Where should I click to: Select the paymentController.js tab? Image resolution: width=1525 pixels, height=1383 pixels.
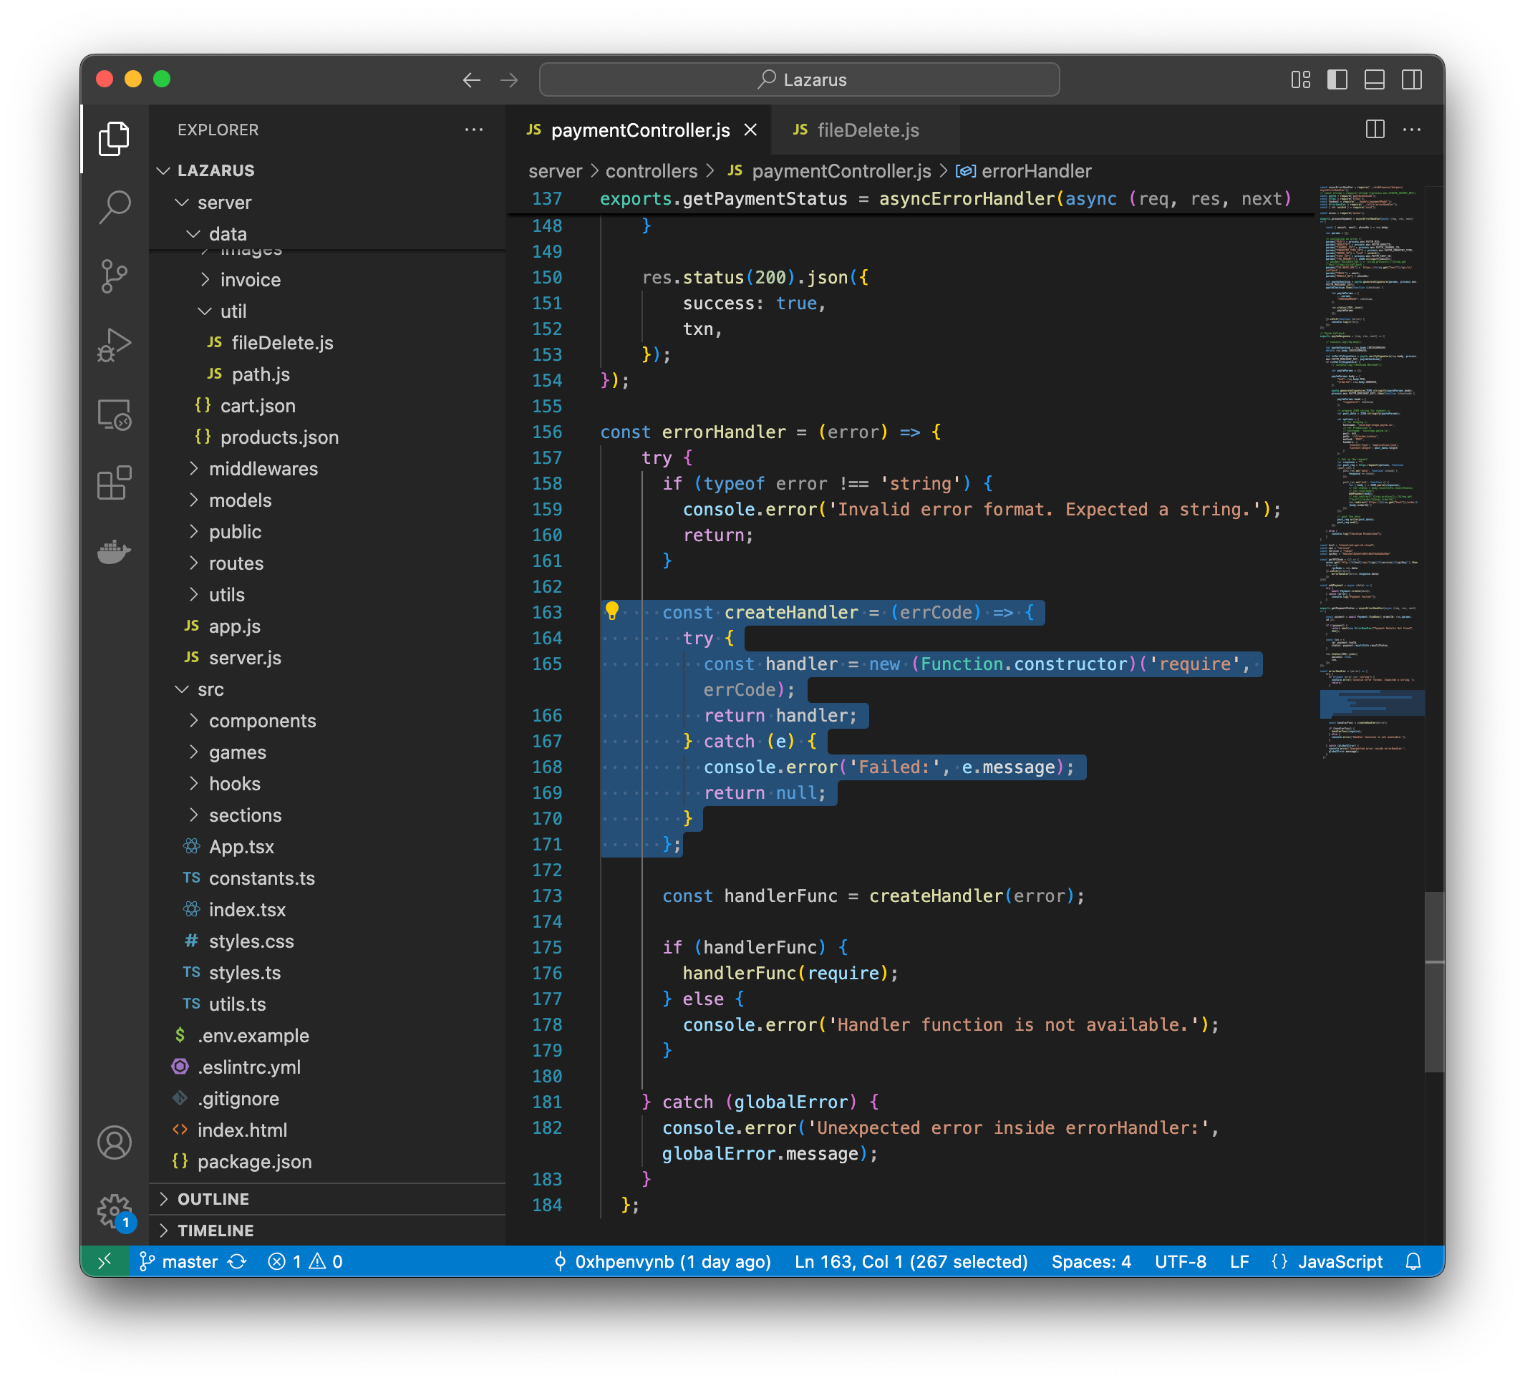pyautogui.click(x=639, y=130)
